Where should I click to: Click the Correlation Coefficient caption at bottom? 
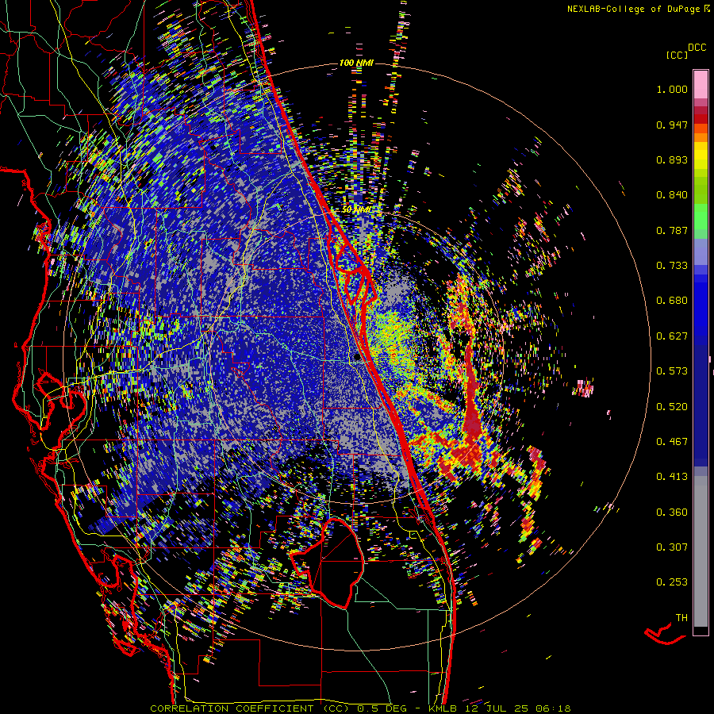[x=360, y=708]
